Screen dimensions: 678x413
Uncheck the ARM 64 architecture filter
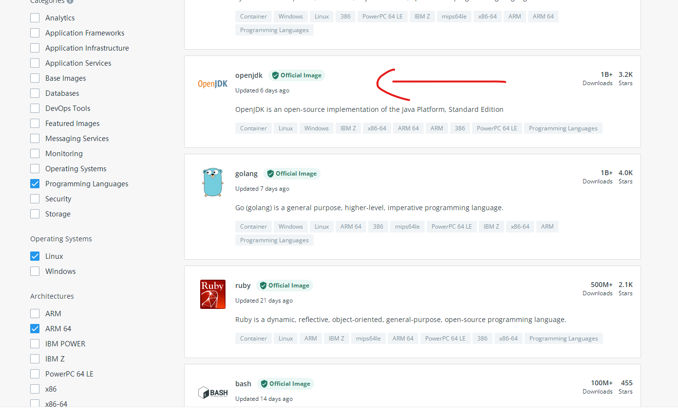(35, 328)
